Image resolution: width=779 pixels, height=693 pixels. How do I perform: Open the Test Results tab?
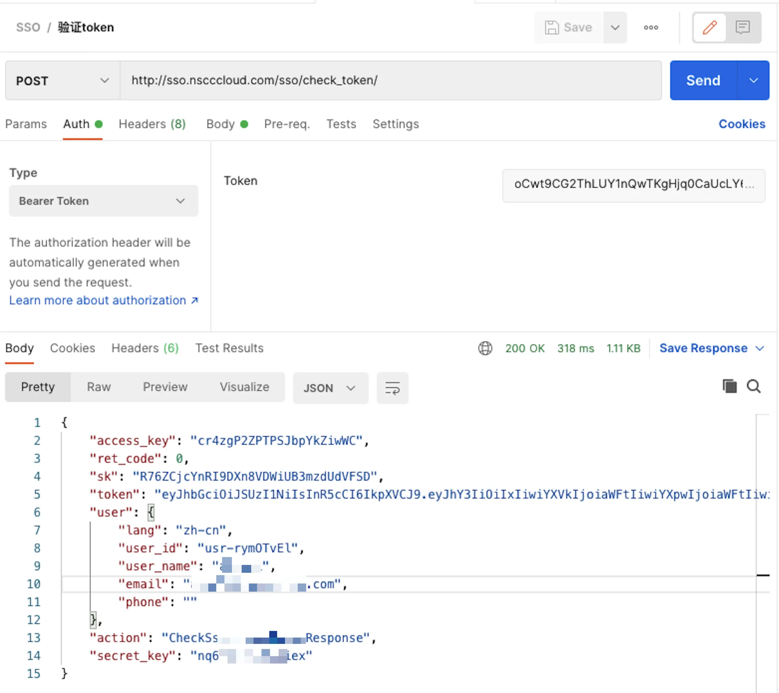[229, 348]
